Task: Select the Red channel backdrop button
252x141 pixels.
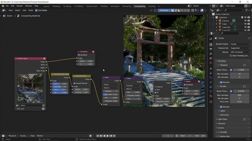Action: click(182, 11)
